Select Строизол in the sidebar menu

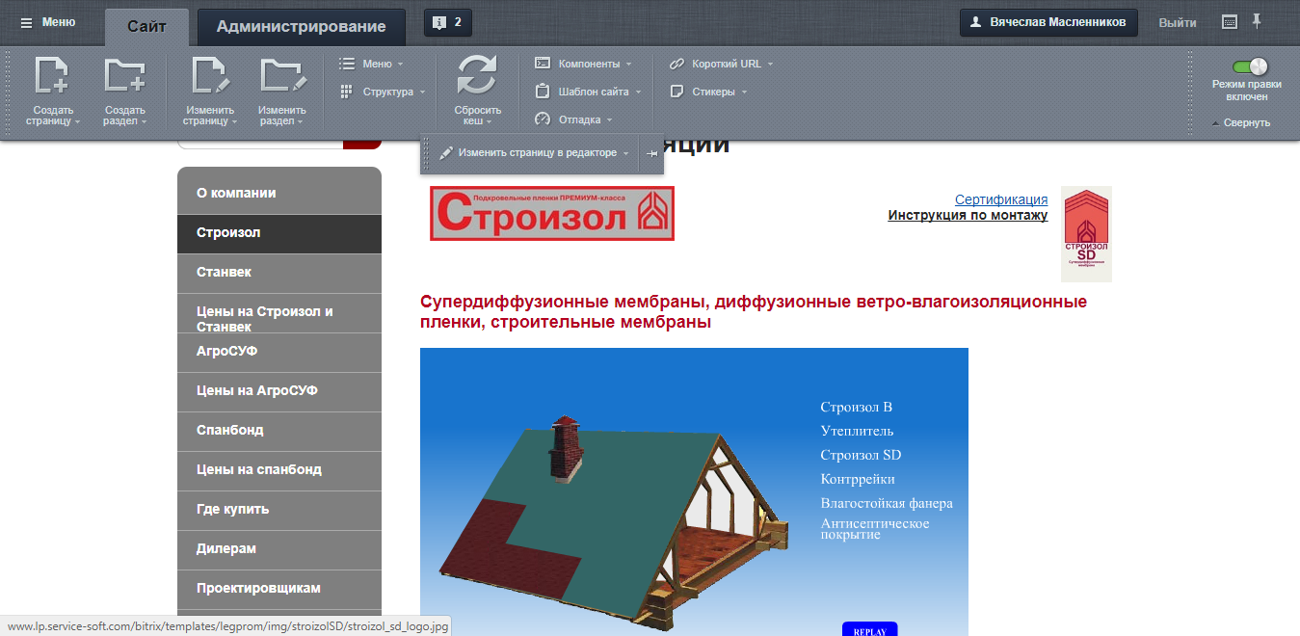(x=279, y=233)
